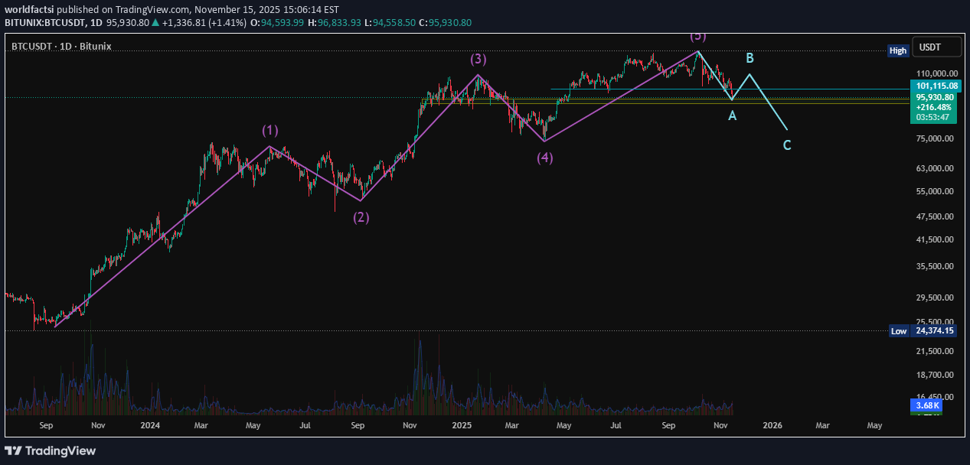Select the purple wave (2) label
This screenshot has width=970, height=465.
click(x=361, y=216)
